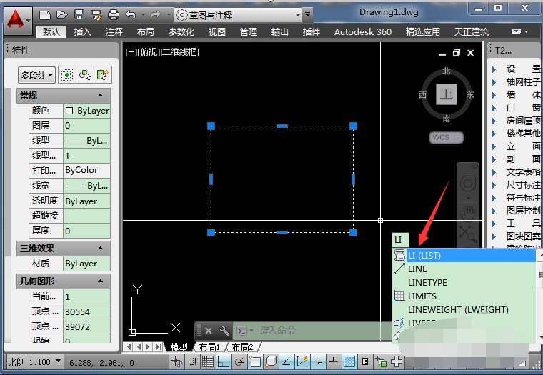The width and height of the screenshot is (543, 375).
Task: Click the wrench icon on command line
Action: [224, 331]
